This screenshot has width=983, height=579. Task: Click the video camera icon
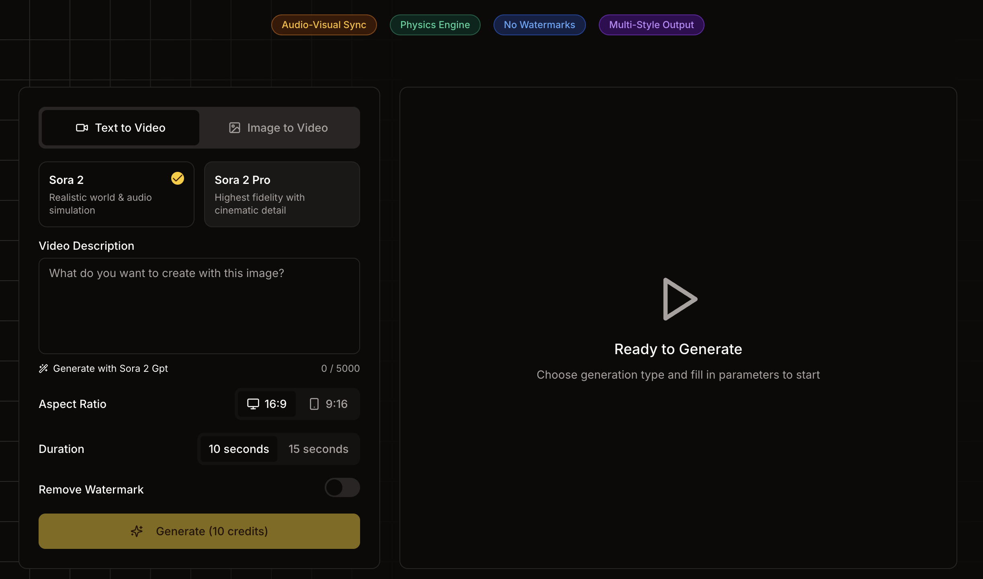pos(82,128)
